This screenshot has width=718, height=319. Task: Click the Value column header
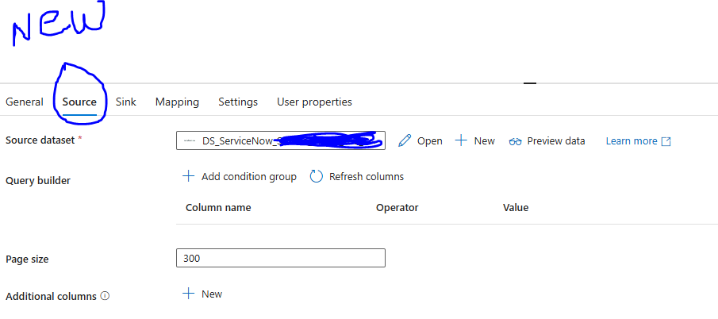point(516,208)
